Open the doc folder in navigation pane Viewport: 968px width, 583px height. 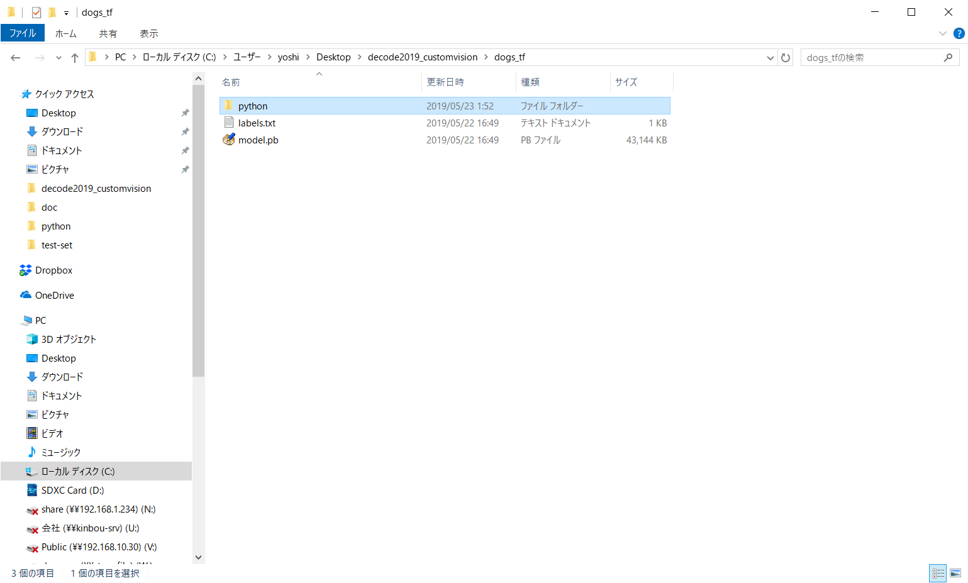point(49,208)
